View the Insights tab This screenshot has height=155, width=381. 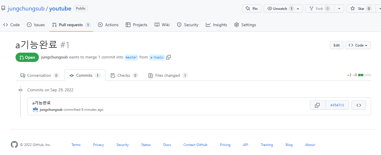[216, 25]
